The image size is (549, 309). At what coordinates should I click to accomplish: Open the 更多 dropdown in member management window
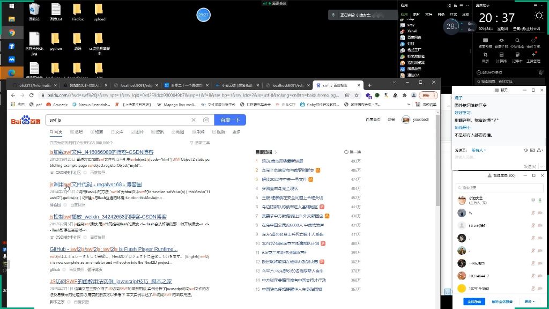click(x=529, y=301)
